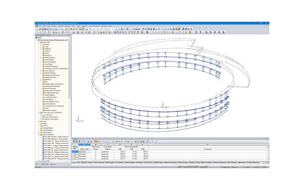Viewport: 304px width, 190px height.
Task: Click the Materials folder icon in navigator
Action: click(43, 49)
